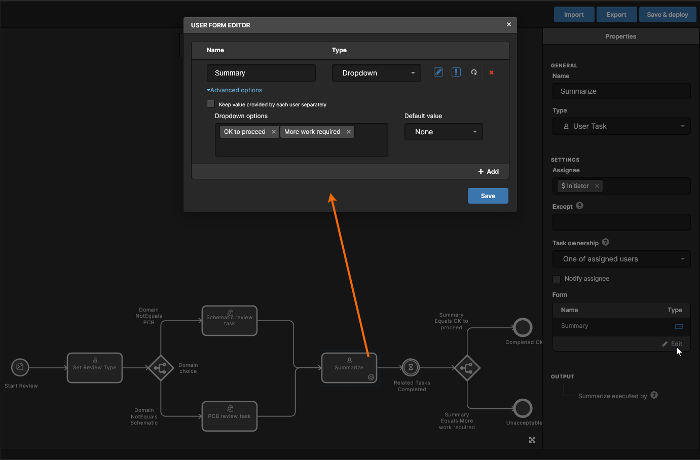700x460 pixels.
Task: Delete the Summary field with red X
Action: 491,72
